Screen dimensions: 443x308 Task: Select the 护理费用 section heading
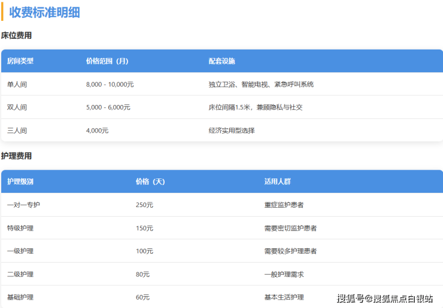(x=16, y=156)
